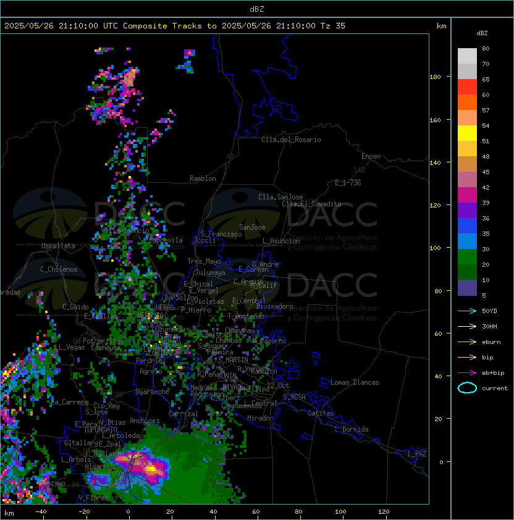
Task: Click the Tres_Mayo place label
Action: 204,261
